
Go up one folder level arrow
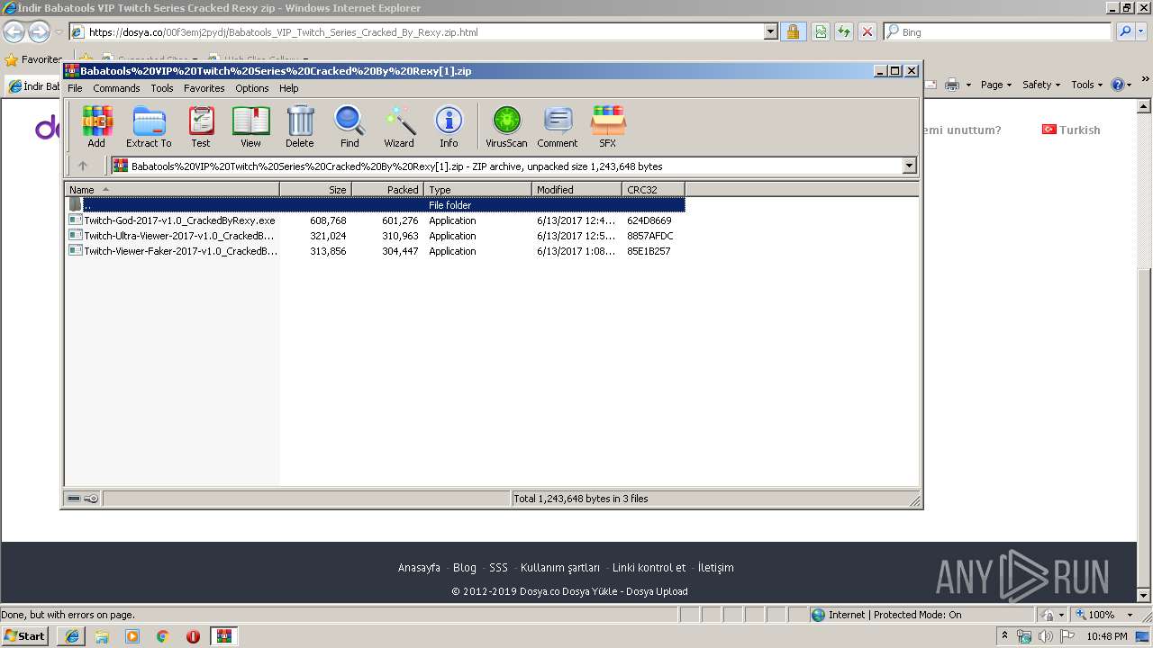point(83,166)
